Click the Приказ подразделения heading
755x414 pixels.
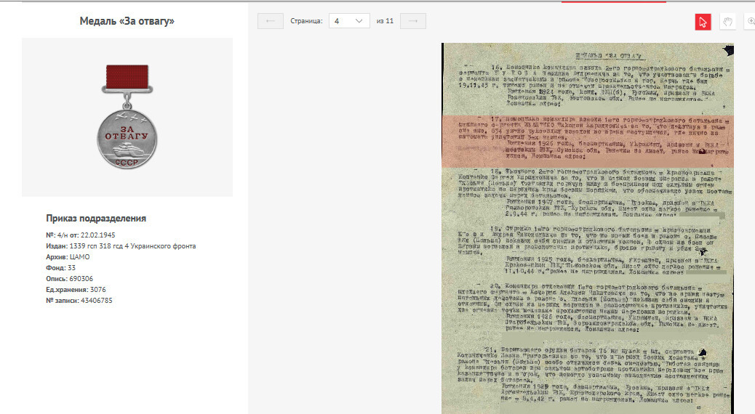pyautogui.click(x=96, y=219)
